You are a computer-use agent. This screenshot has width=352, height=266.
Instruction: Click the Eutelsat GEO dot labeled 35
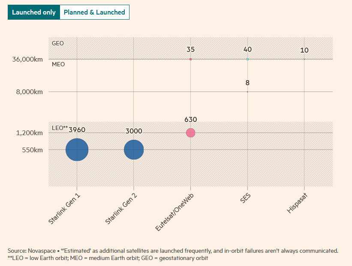(x=191, y=59)
